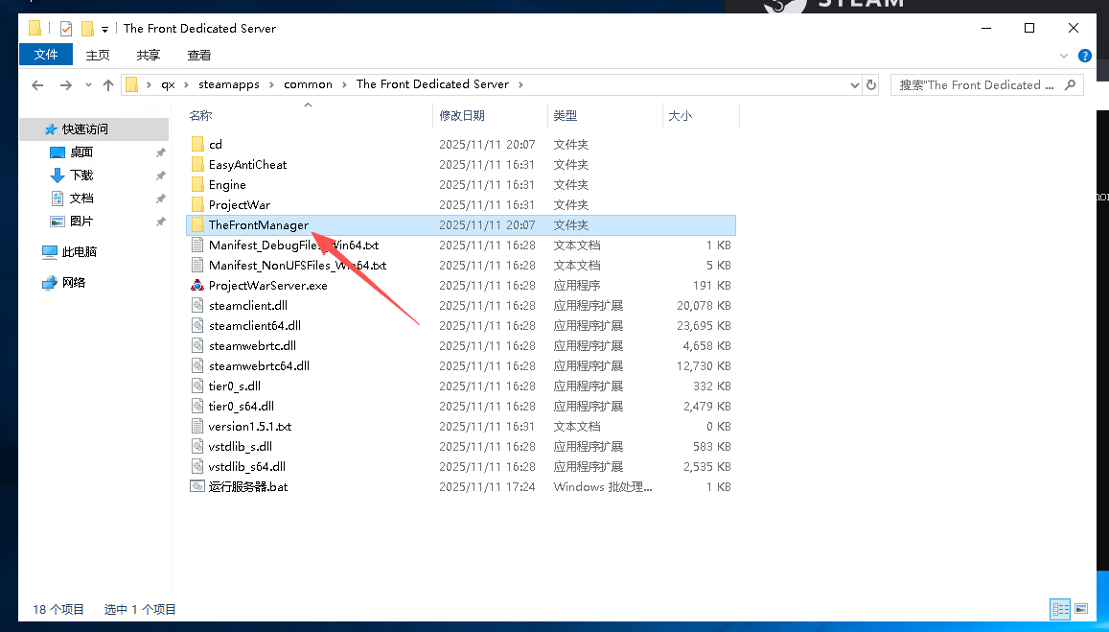The height and width of the screenshot is (632, 1109).
Task: Select the 运行服务器.bat batch file icon
Action: point(197,487)
